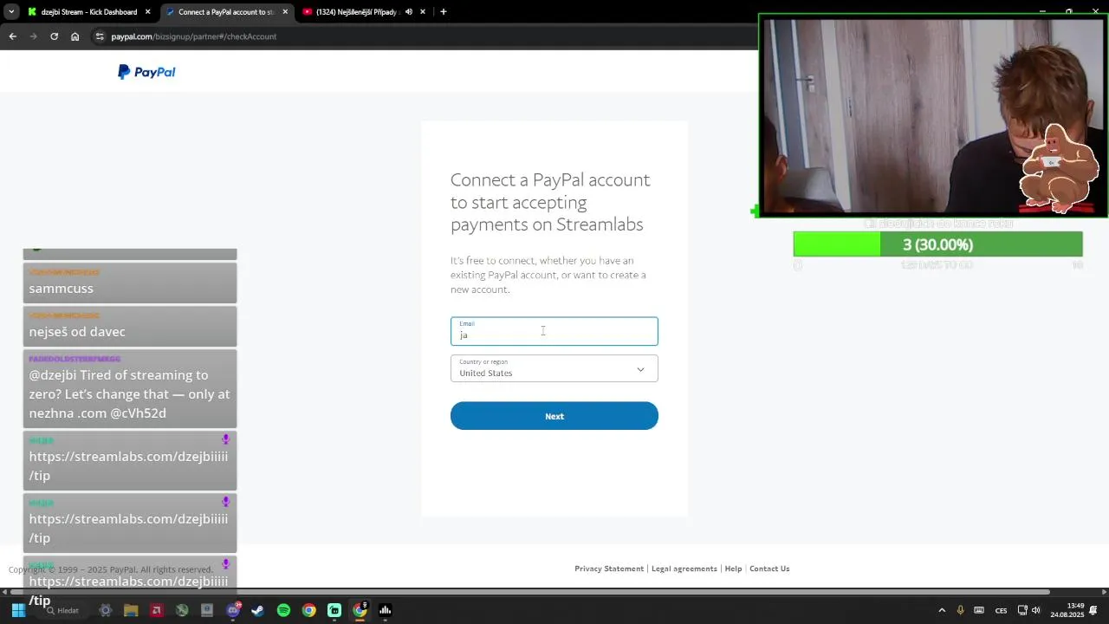Viewport: 1109px width, 624px height.
Task: Click the webcam overlay video
Action: click(933, 115)
